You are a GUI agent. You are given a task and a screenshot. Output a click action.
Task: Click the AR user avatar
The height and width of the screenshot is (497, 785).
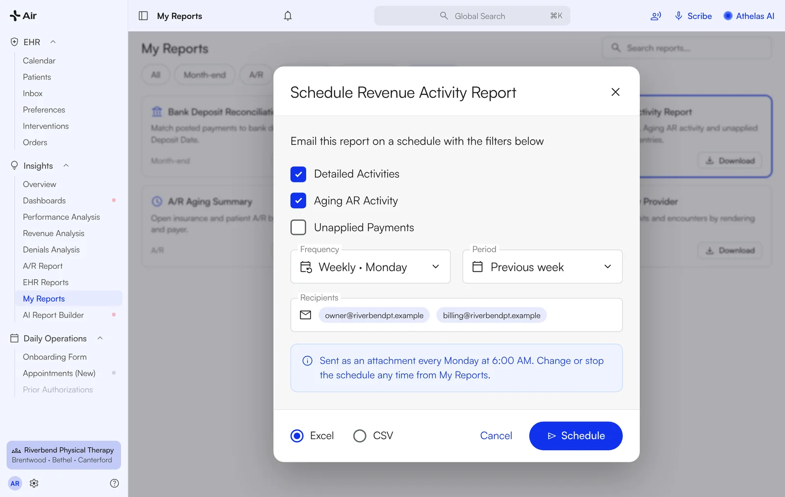(15, 483)
